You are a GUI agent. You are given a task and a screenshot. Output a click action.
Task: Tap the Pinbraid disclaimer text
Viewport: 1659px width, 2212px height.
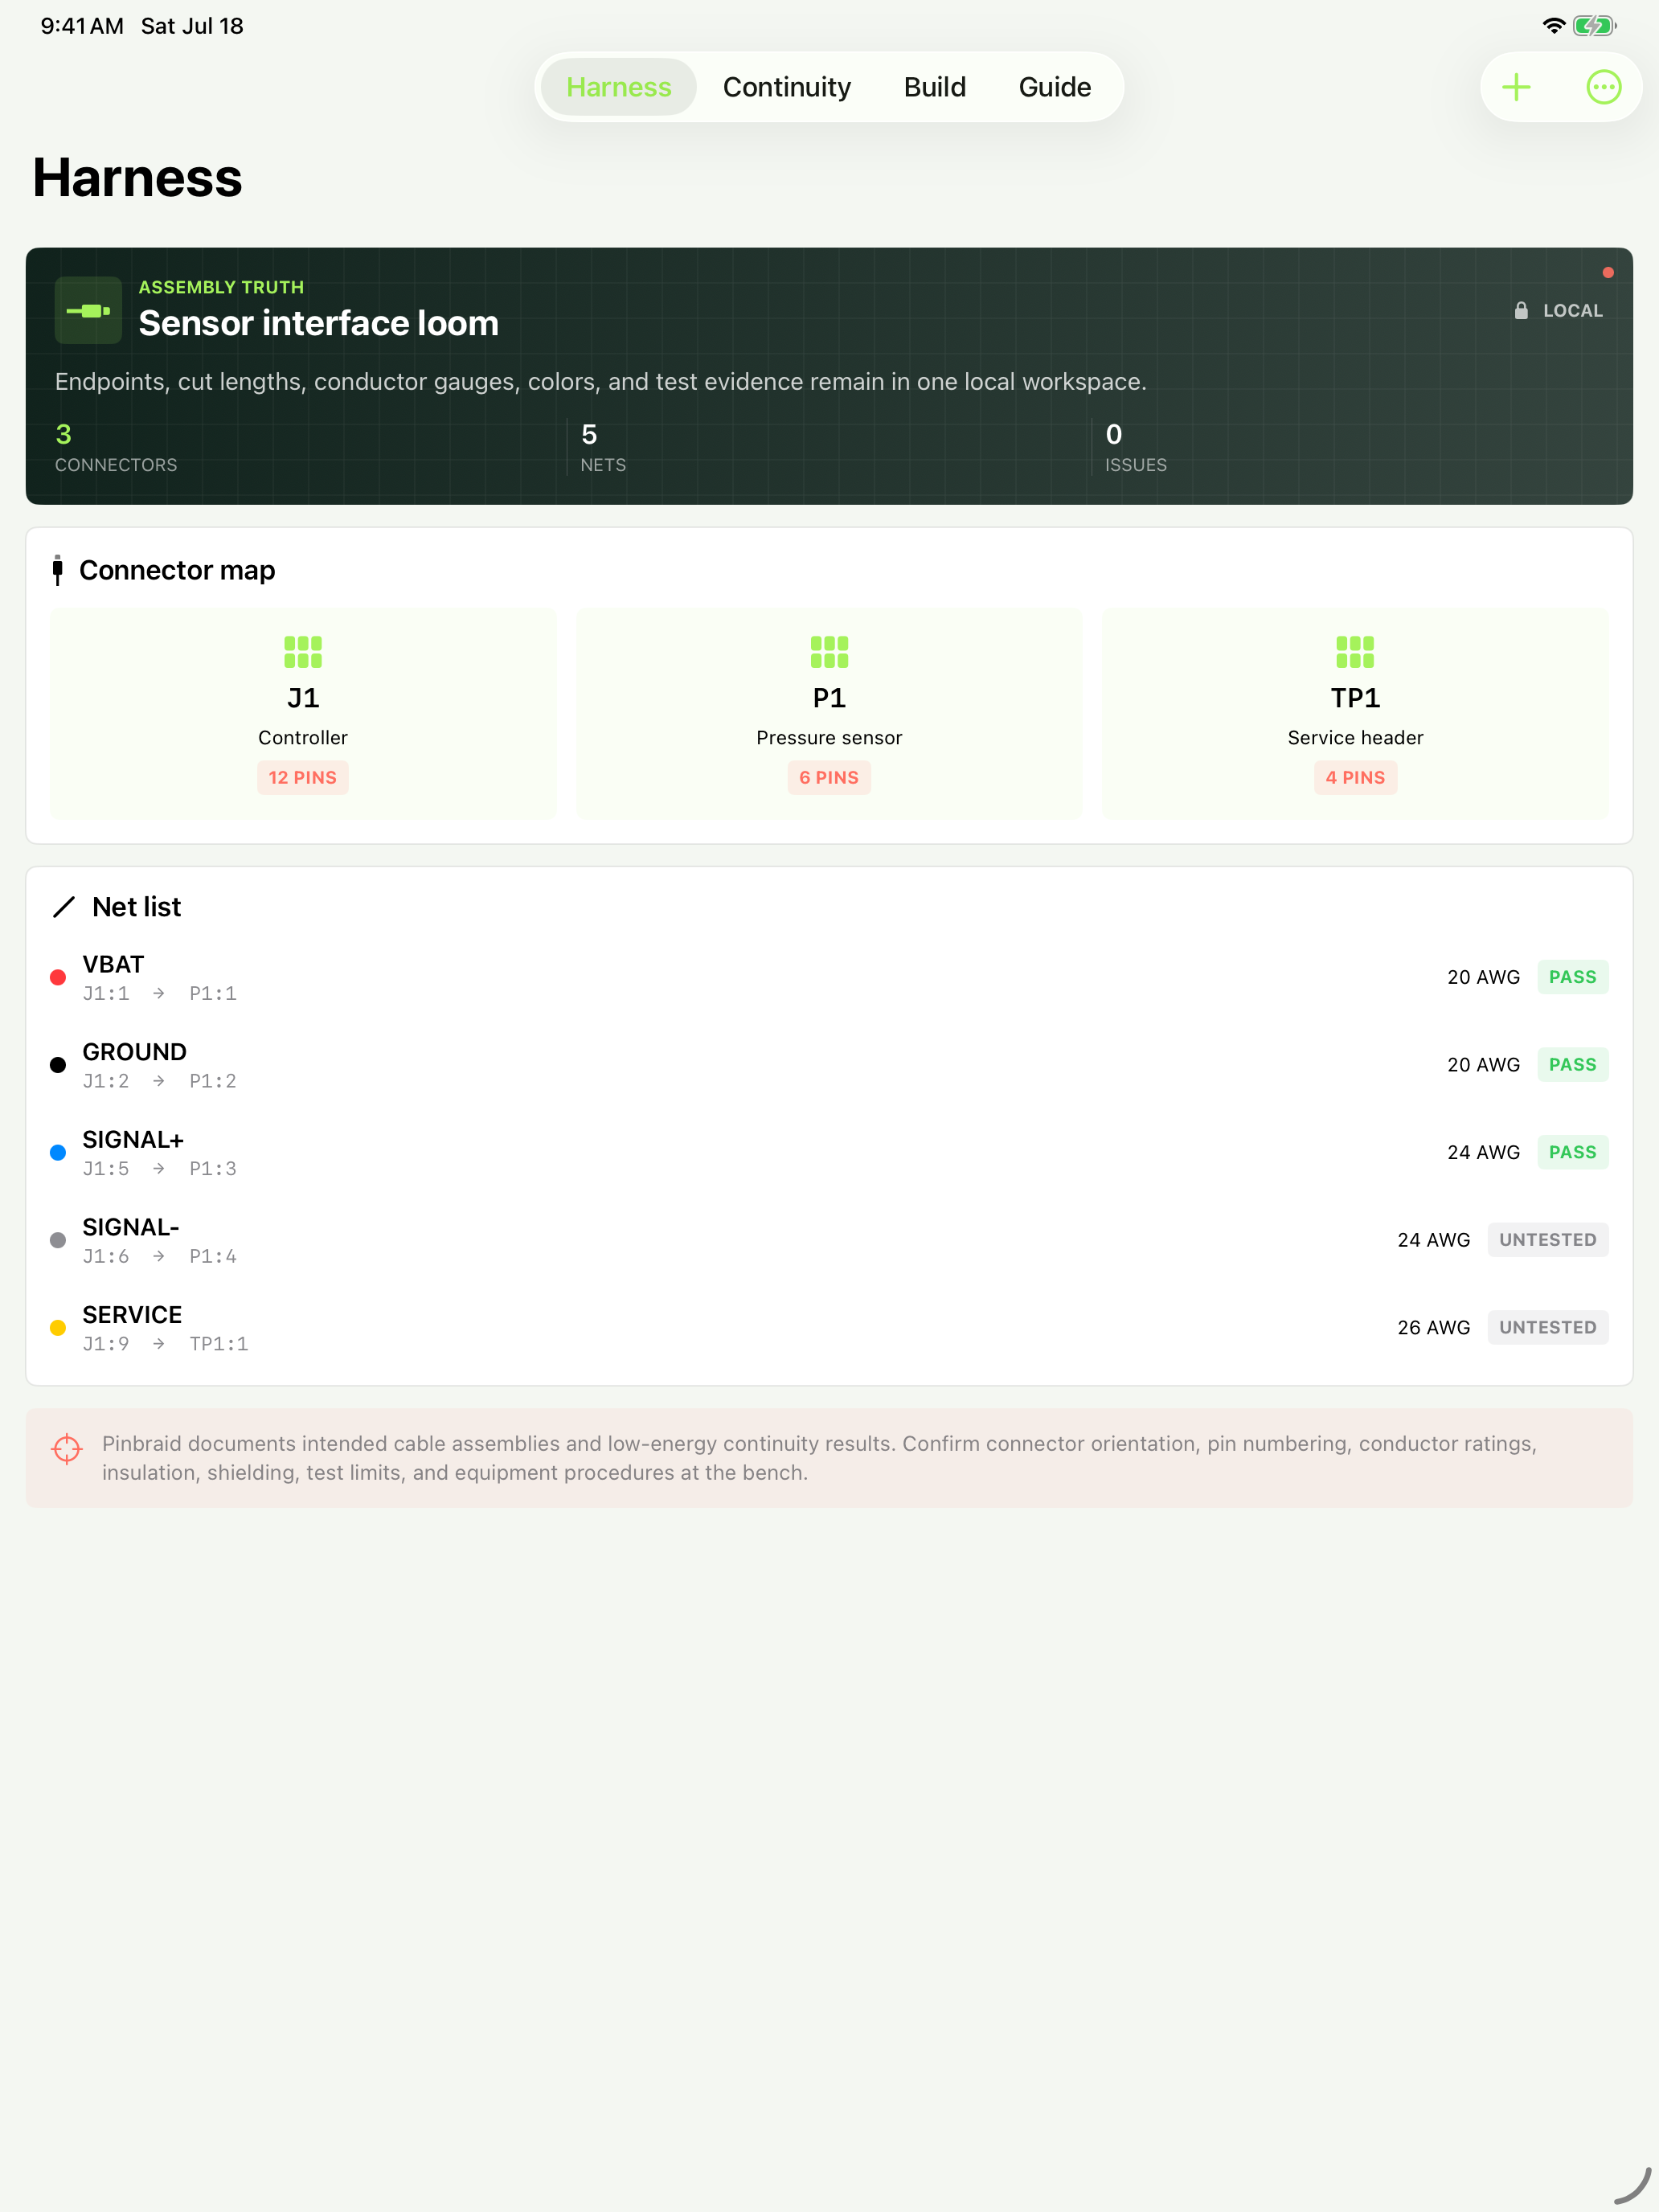[819, 1458]
